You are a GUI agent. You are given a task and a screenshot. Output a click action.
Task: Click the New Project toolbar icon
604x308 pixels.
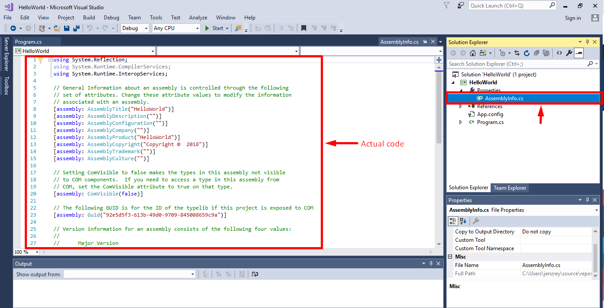pos(42,28)
